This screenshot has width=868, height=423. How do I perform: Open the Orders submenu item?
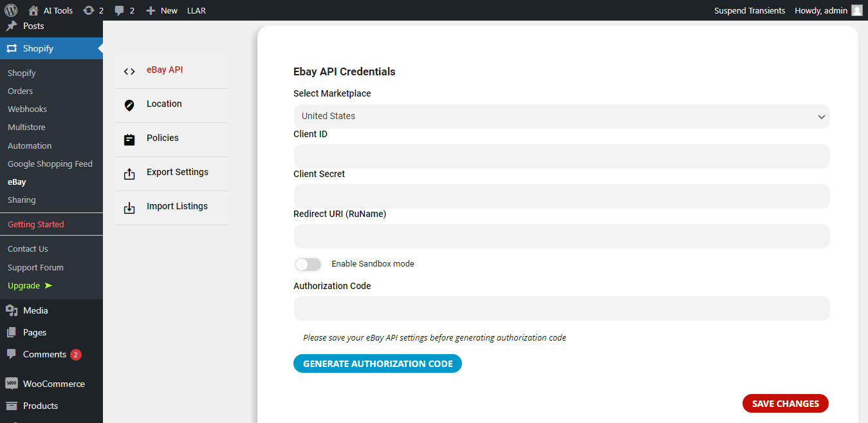(20, 91)
